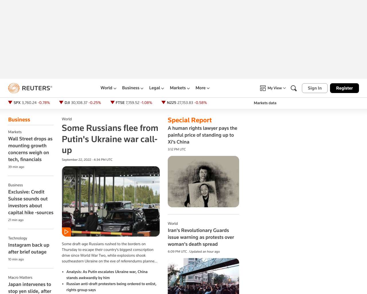Expand the More menu
This screenshot has width=367, height=294.
202,88
